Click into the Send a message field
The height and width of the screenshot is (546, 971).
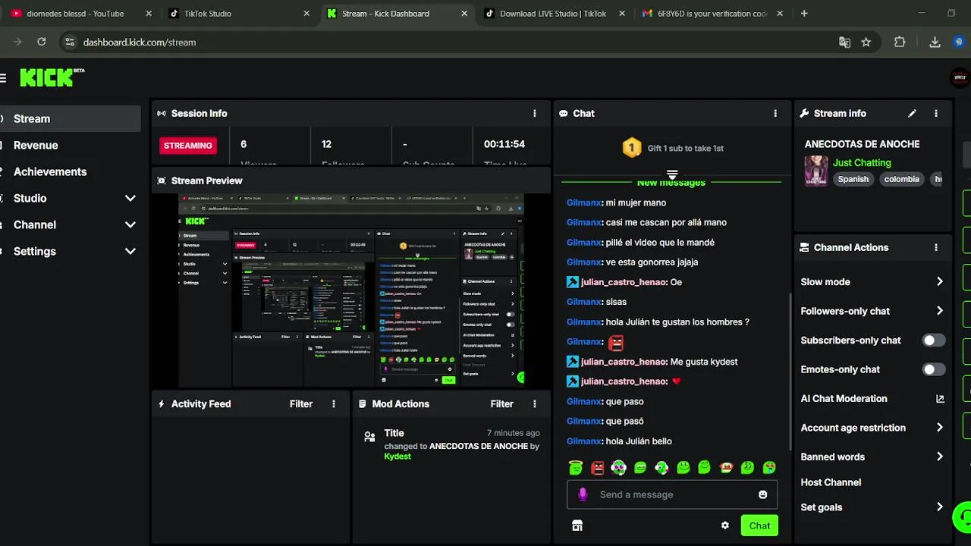point(672,494)
